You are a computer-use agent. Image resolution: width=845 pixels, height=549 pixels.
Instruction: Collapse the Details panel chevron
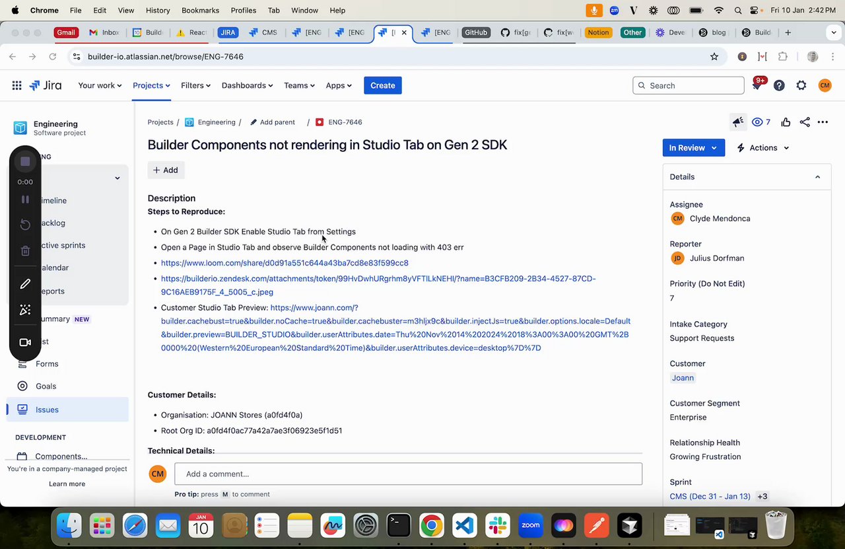pos(817,177)
